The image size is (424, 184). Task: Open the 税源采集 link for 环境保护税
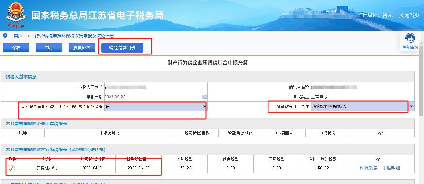coord(369,168)
